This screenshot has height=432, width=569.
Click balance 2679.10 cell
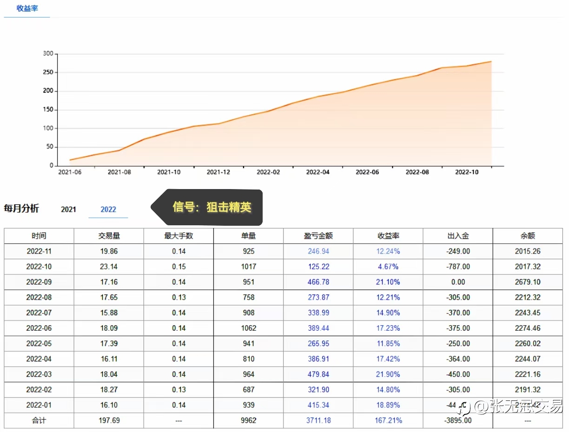528,282
